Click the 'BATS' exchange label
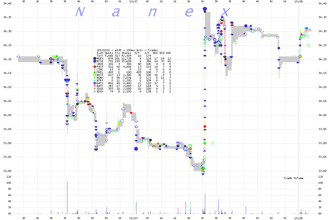 100,83
